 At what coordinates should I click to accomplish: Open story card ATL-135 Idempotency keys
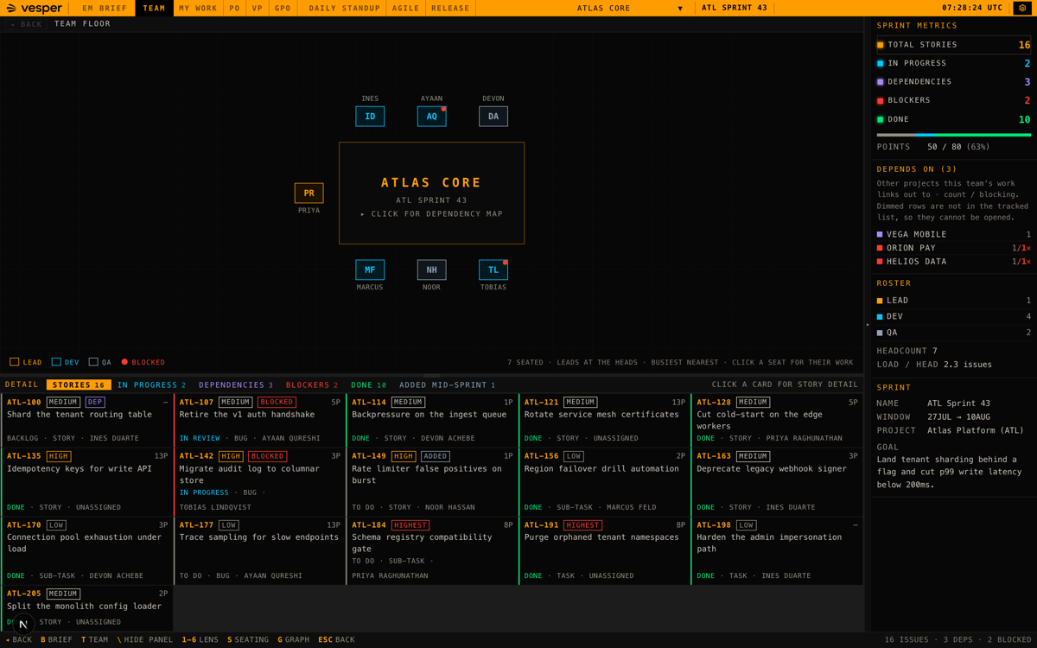tap(87, 482)
